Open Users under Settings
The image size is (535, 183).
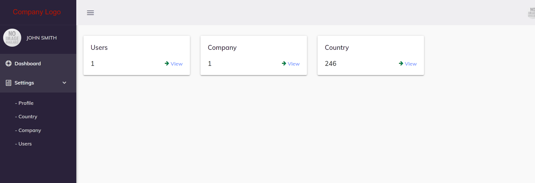pyautogui.click(x=25, y=144)
